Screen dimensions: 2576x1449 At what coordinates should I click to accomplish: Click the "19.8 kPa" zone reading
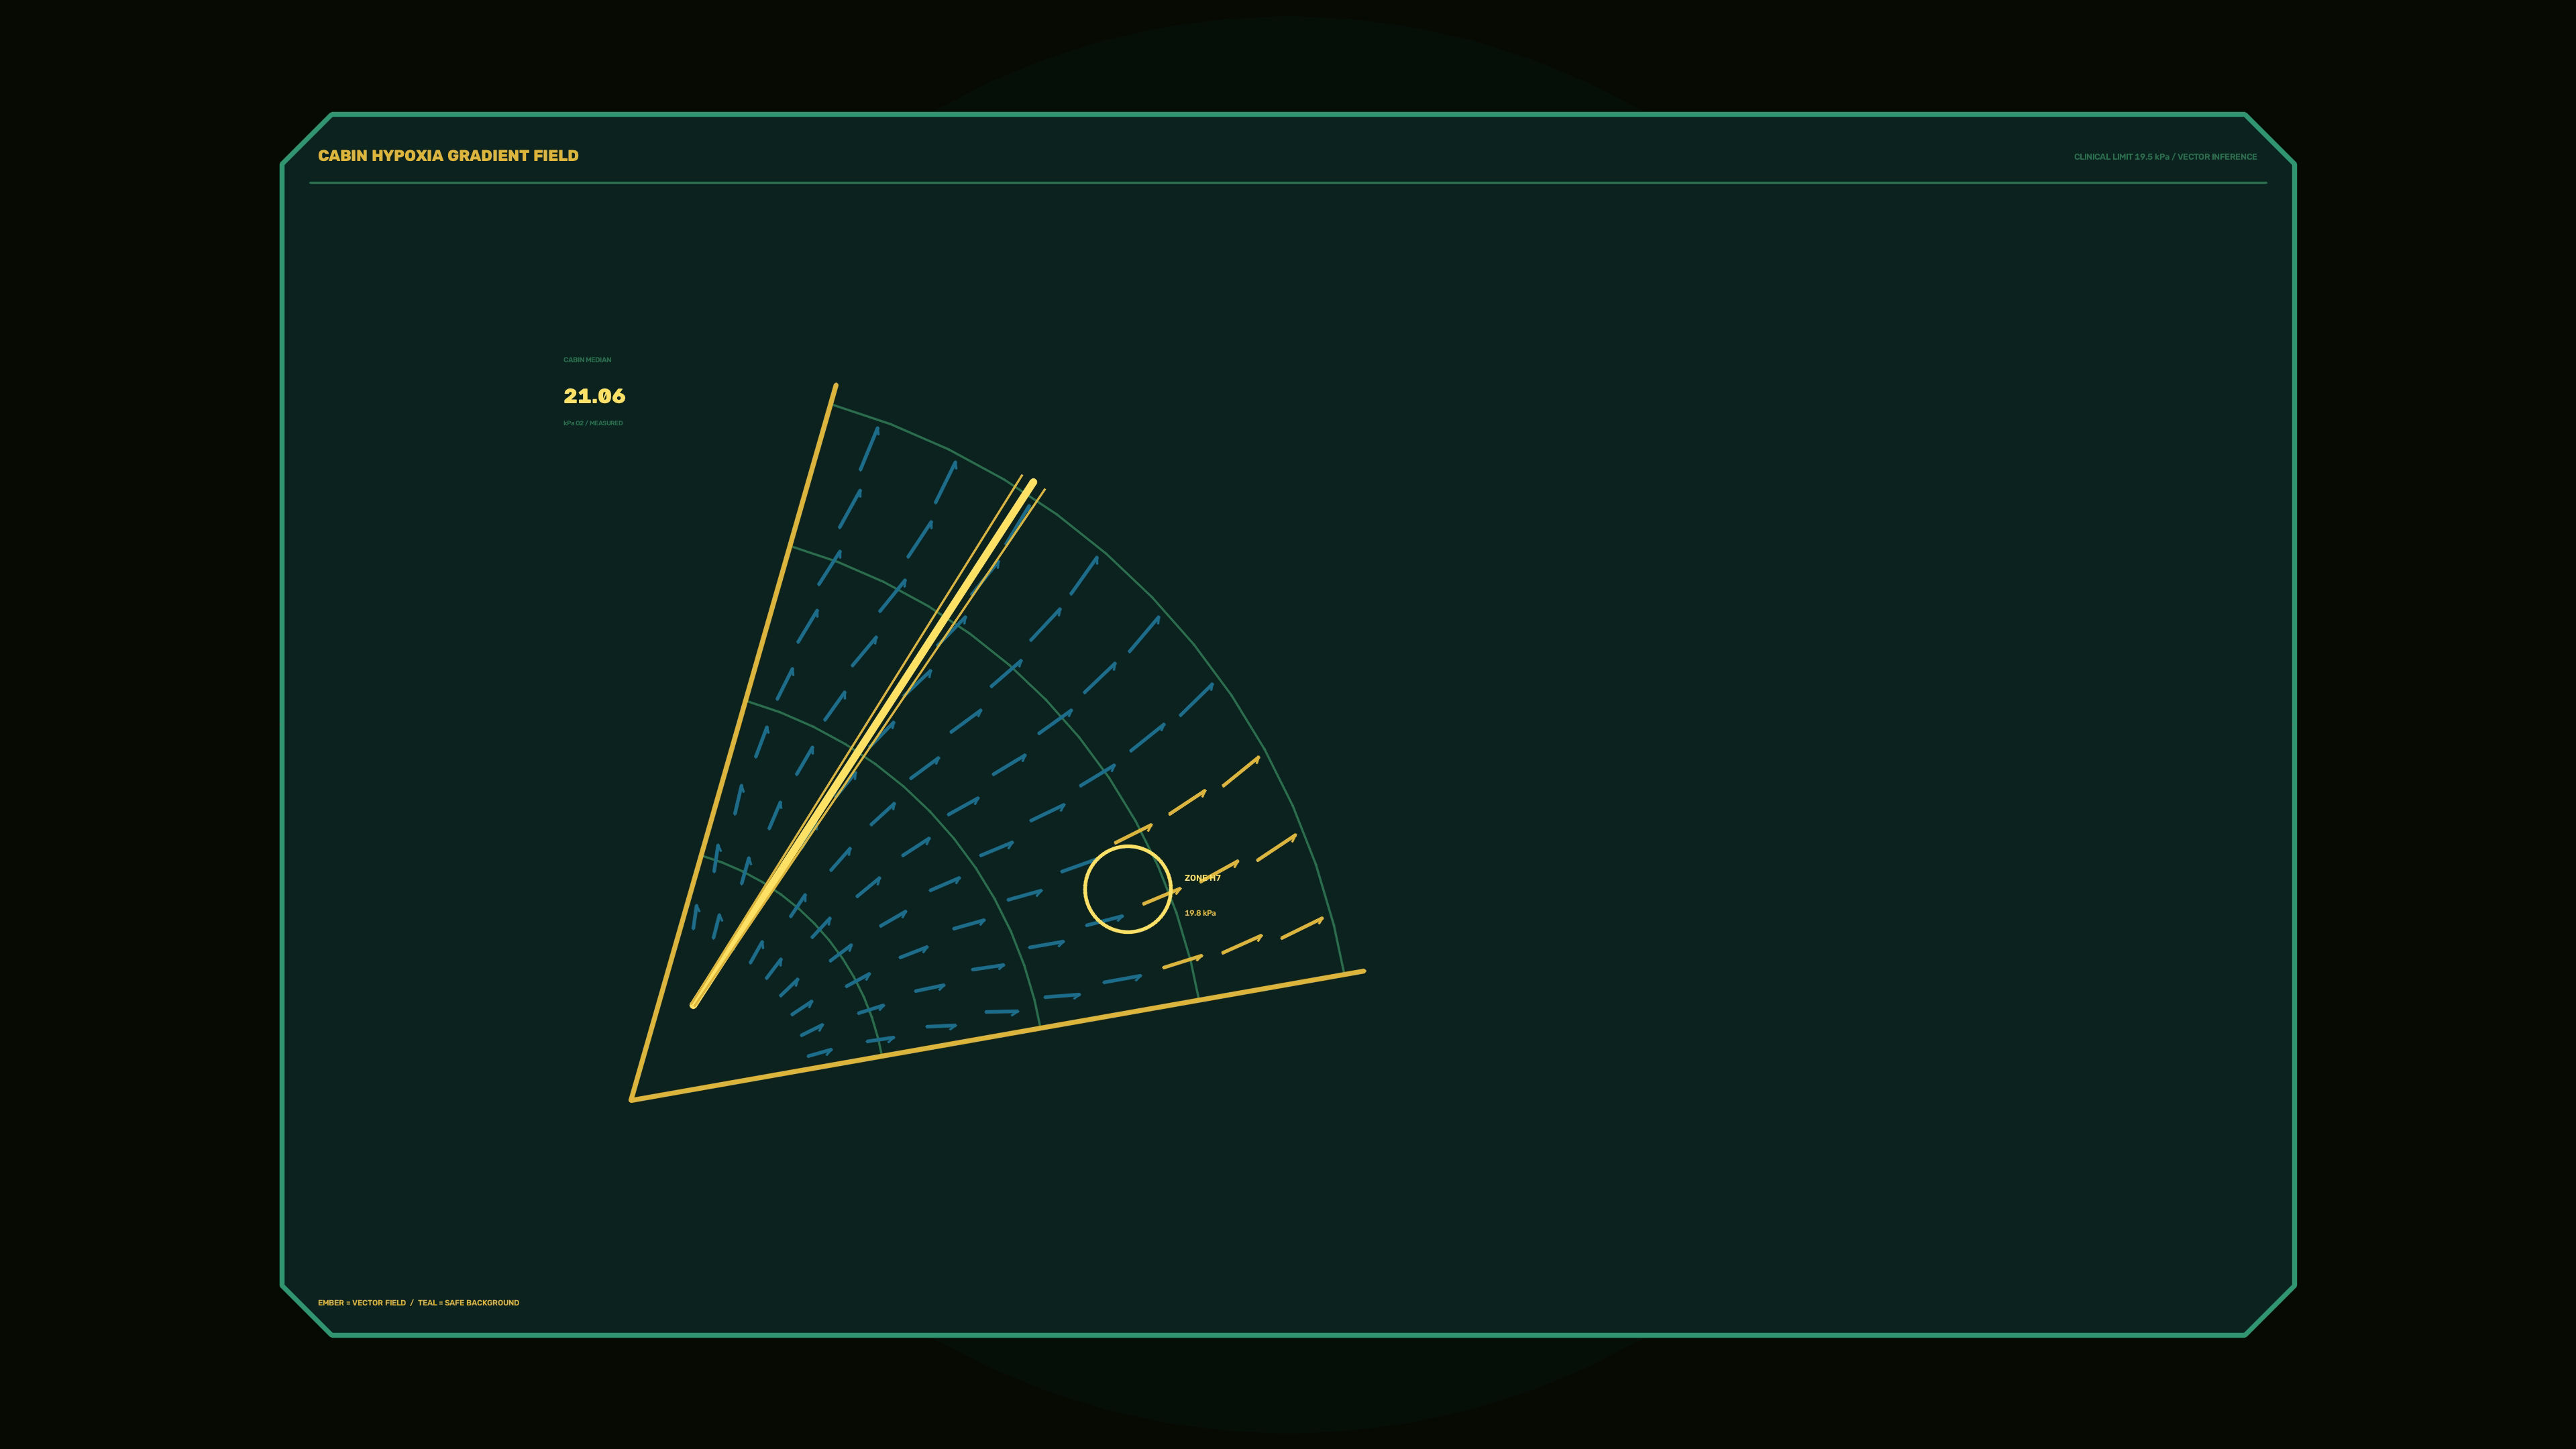tap(1200, 913)
